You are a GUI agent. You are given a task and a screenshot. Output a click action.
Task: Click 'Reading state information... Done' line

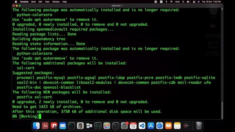49,44
